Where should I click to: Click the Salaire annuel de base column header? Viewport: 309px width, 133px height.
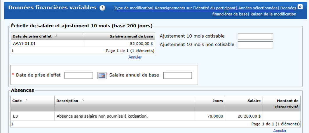click(120, 36)
